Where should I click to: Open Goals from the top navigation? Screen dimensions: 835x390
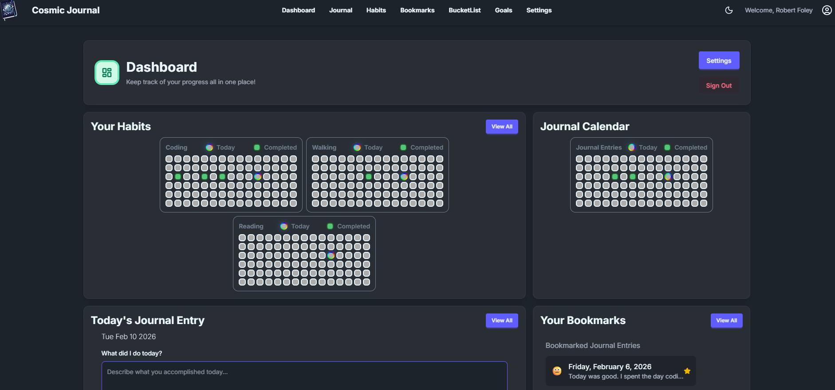pos(503,10)
